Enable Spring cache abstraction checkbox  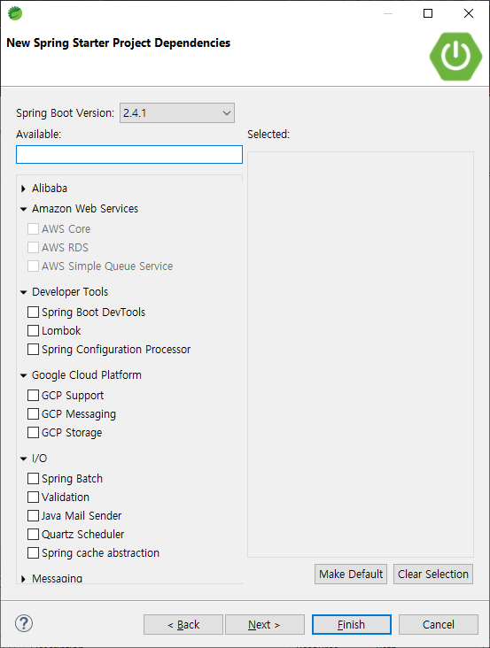(33, 553)
